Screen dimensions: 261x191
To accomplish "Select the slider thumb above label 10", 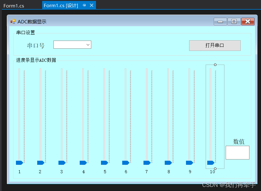I will [x=211, y=163].
